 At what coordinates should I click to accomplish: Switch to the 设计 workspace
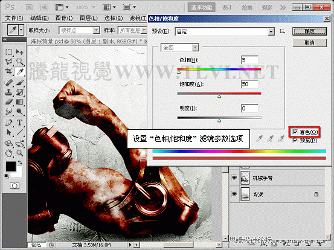point(226,7)
